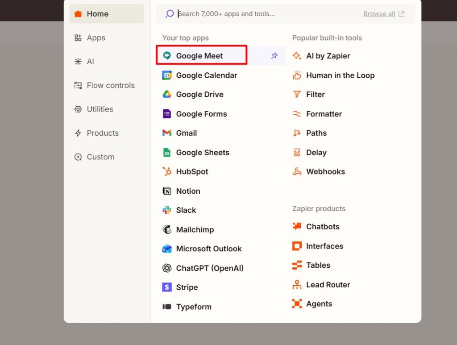Open the Flow controls section

(x=111, y=85)
